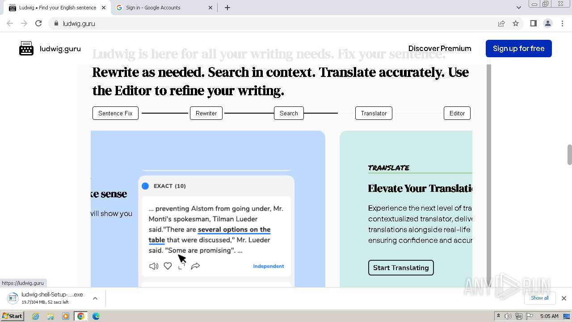Viewport: 572px width, 322px height.
Task: Expand the sentence card with the fullscreen icon
Action: (x=181, y=266)
